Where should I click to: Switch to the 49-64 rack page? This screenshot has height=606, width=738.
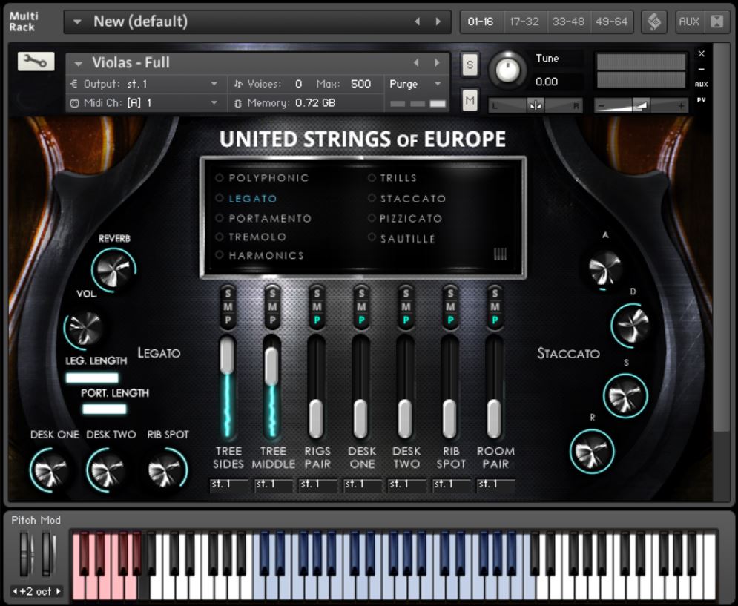612,22
